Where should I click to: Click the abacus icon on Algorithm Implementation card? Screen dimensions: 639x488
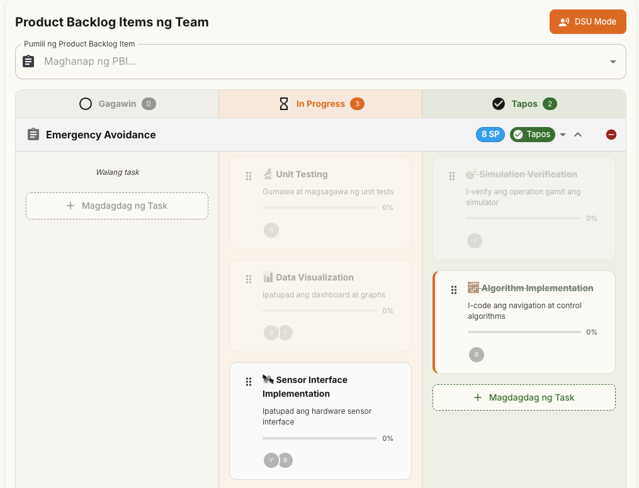click(x=473, y=287)
